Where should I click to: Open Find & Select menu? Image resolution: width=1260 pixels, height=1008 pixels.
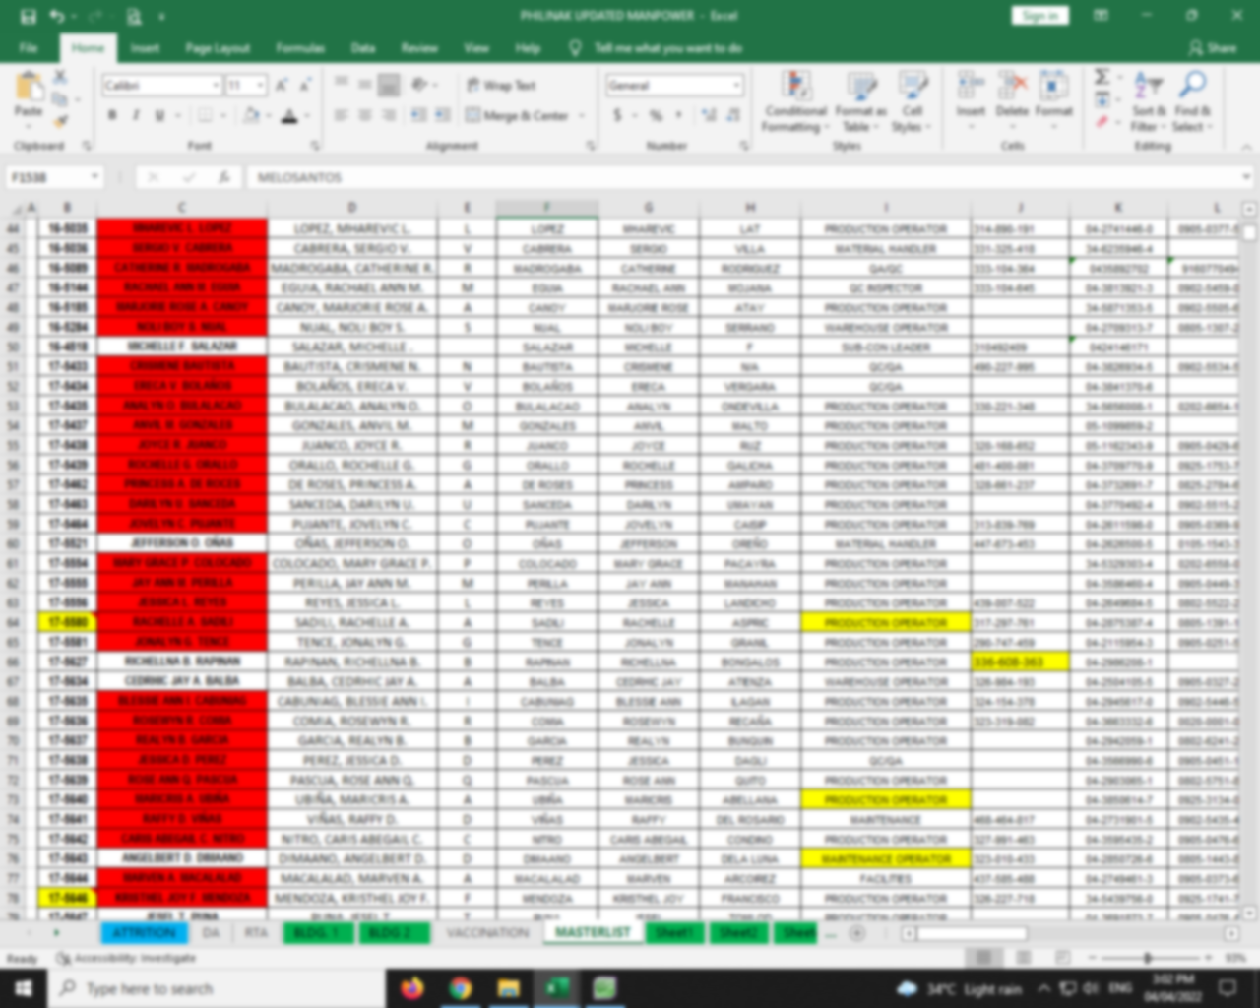pos(1191,102)
